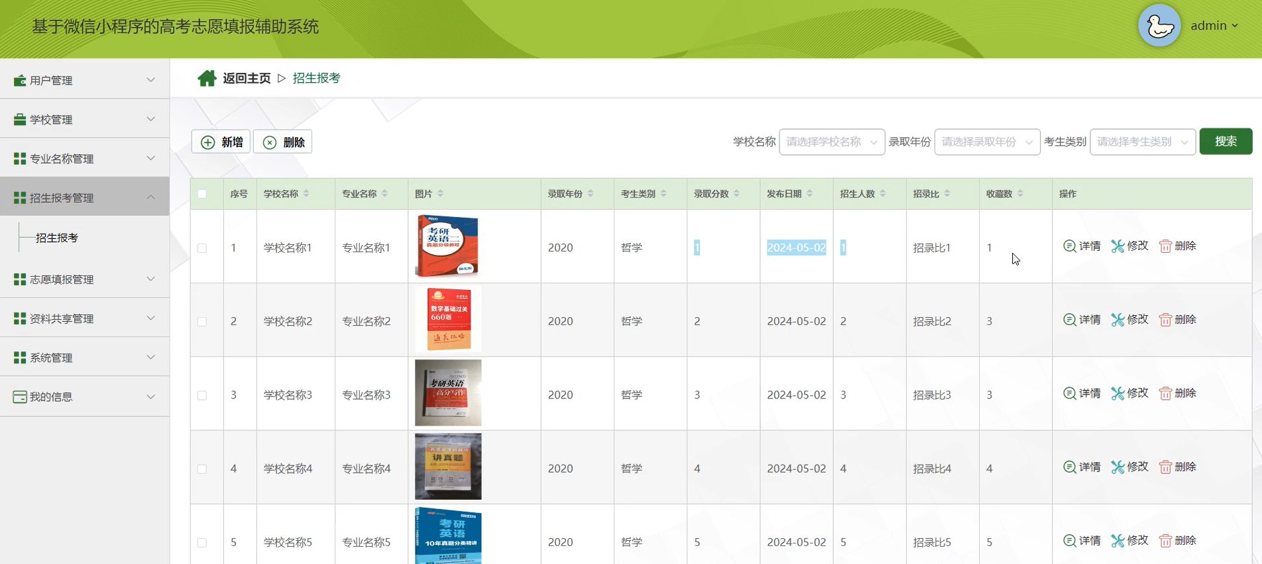Viewport: 1262px width, 564px height.
Task: Click the 招生报考 breadcrumb text
Action: (316, 78)
